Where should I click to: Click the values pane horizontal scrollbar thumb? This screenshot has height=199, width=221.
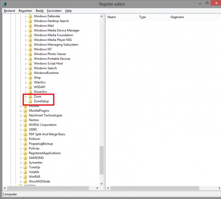click(x=155, y=188)
